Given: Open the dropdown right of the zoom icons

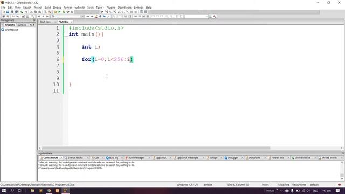Looking at the screenshot, I should (206, 17).
